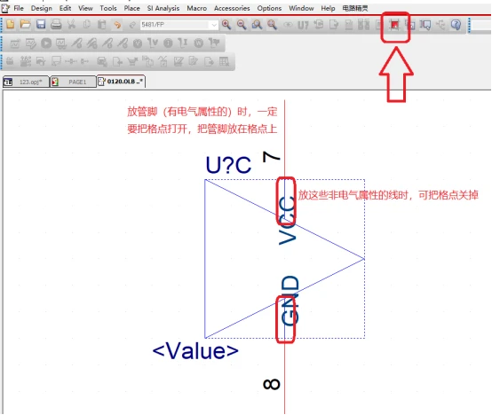
Task: Click the table grid icon ending lower toolbar
Action: coord(224,61)
